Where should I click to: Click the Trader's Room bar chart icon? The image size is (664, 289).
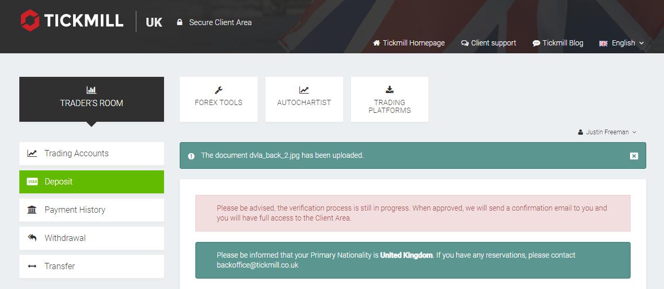point(91,90)
